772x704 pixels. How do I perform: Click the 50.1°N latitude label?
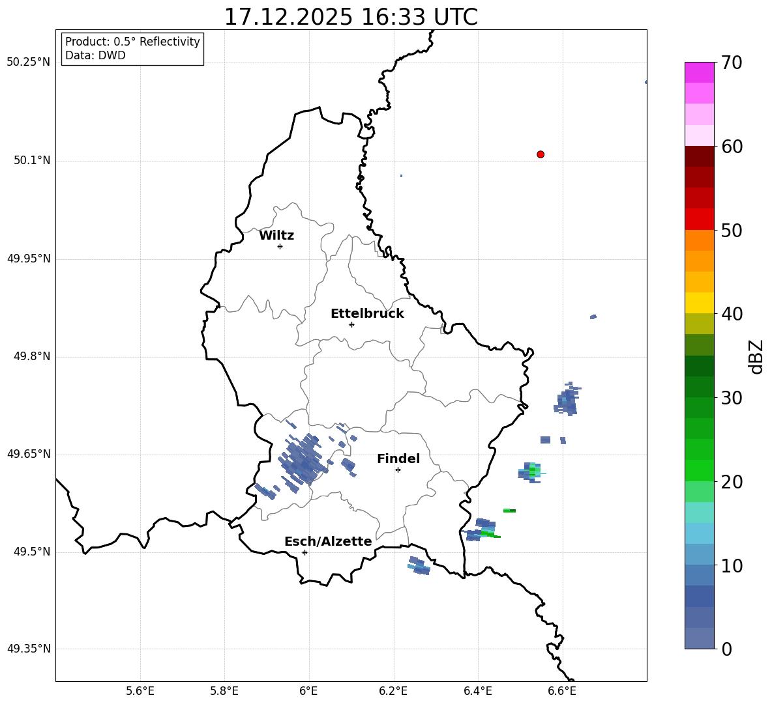(x=32, y=161)
